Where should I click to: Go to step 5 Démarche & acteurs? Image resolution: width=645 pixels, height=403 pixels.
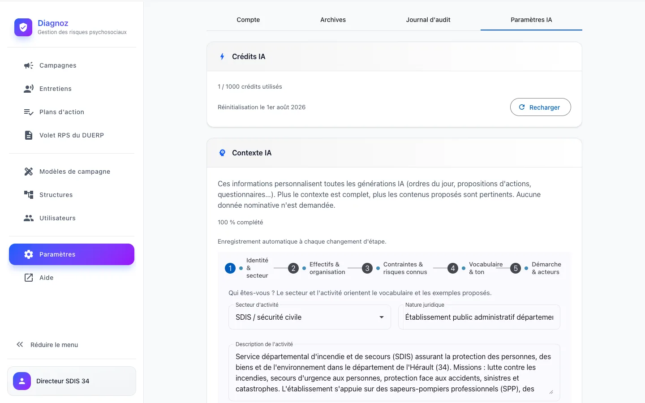coord(536,268)
